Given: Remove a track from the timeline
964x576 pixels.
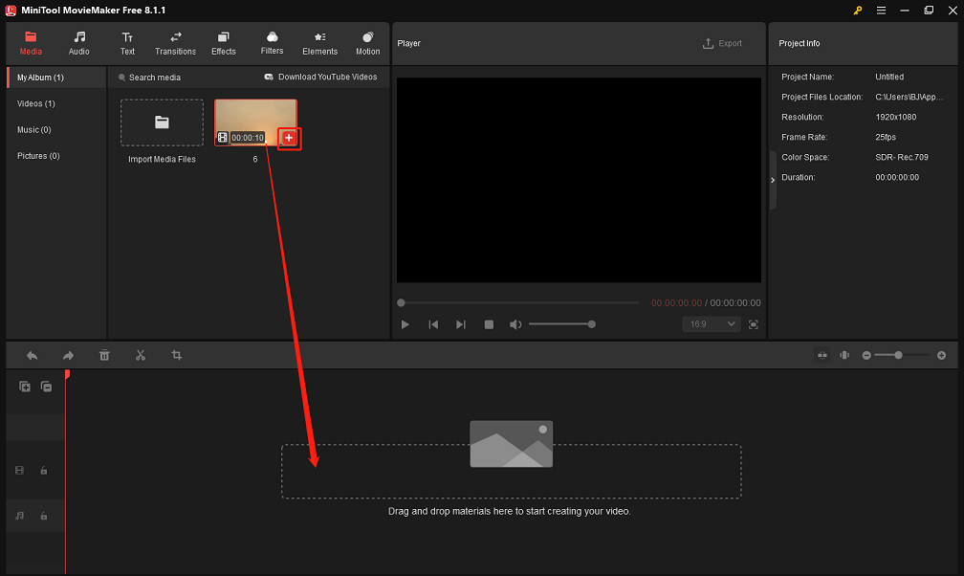Looking at the screenshot, I should (x=46, y=387).
